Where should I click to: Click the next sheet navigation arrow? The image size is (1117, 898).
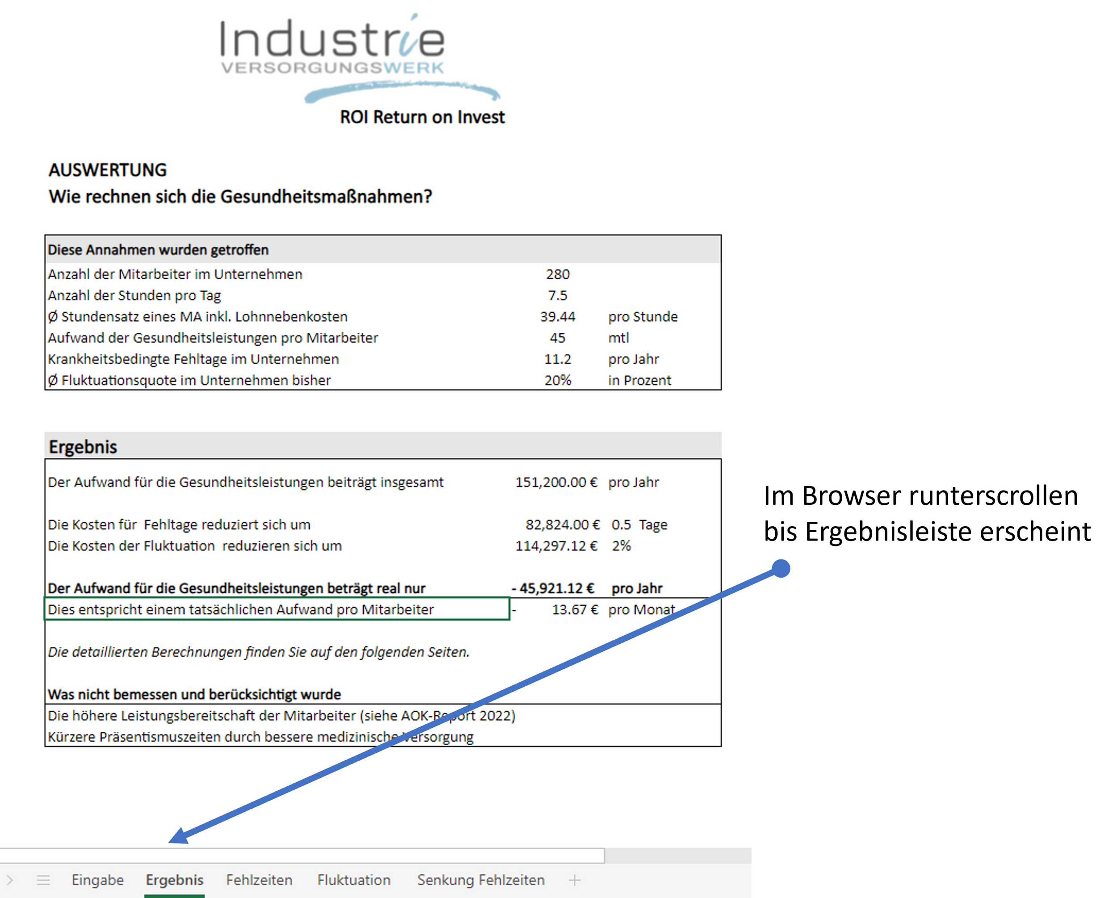pyautogui.click(x=10, y=880)
